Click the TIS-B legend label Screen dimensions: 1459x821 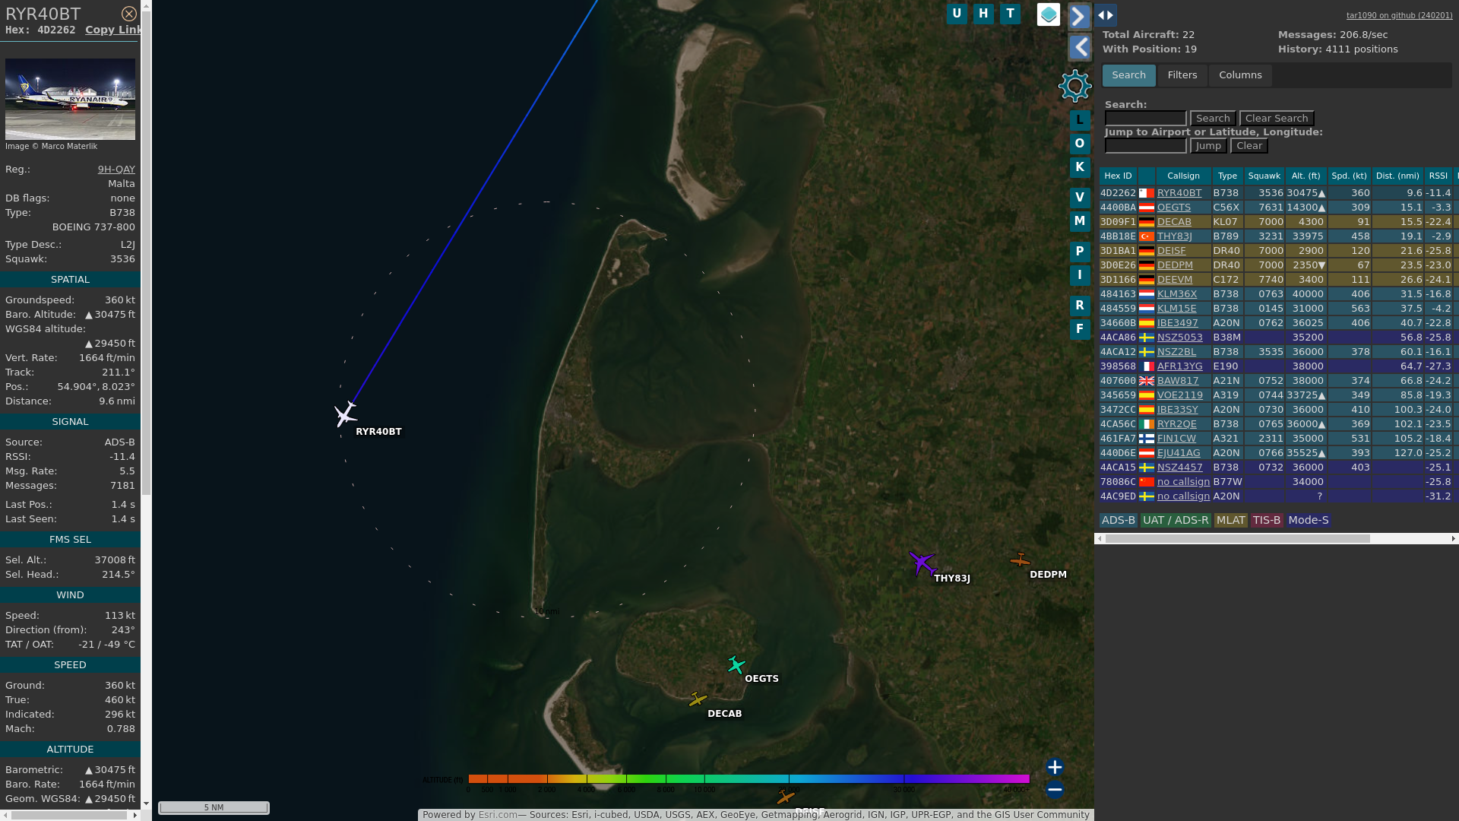pyautogui.click(x=1267, y=520)
